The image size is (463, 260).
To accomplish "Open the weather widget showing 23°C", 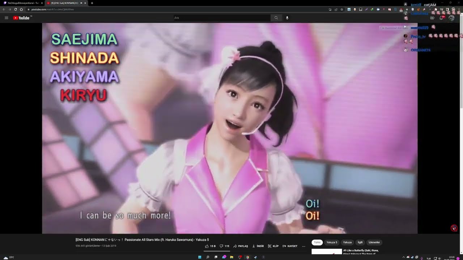I will coord(9,257).
